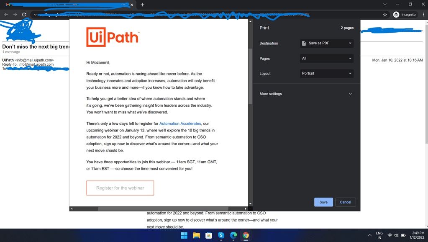Reload the current page

point(24,14)
